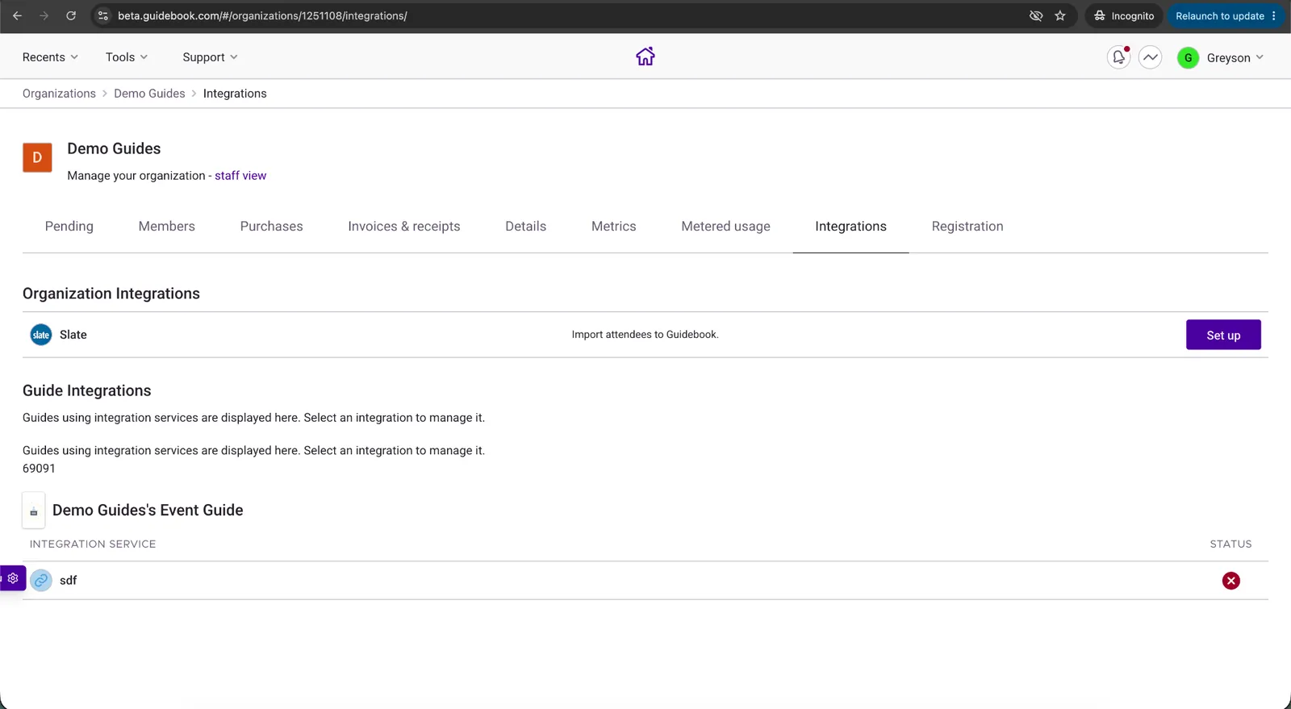Screen dimensions: 1291x709
Task: Click the Set up button for Slate
Action: 1223,335
